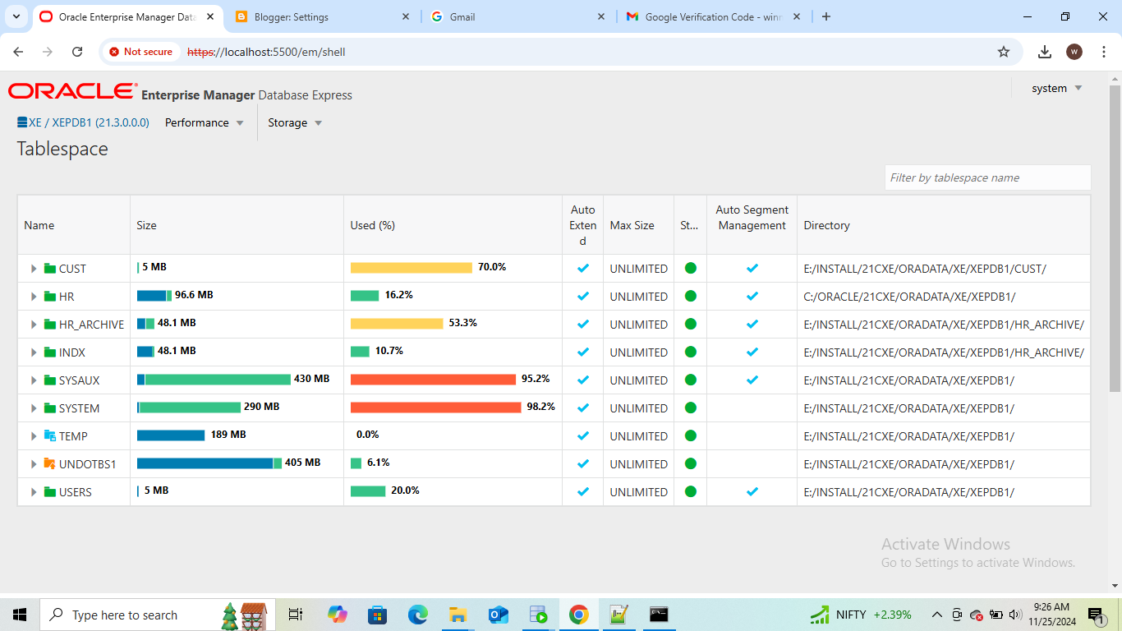Image resolution: width=1122 pixels, height=631 pixels.
Task: Click the Auto Extend checkmark for SYSTEM
Action: [x=583, y=408]
